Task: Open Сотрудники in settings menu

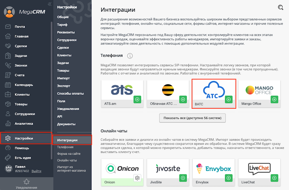Action: click(67, 40)
